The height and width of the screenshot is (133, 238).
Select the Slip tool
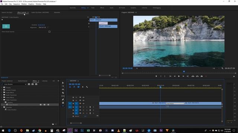pyautogui.click(x=63, y=96)
